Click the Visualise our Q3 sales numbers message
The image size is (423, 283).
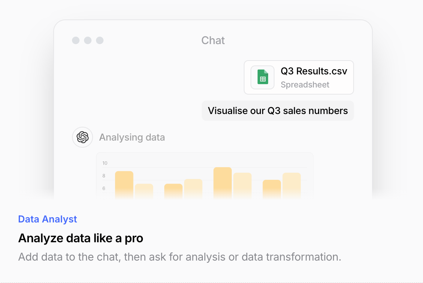coord(278,111)
